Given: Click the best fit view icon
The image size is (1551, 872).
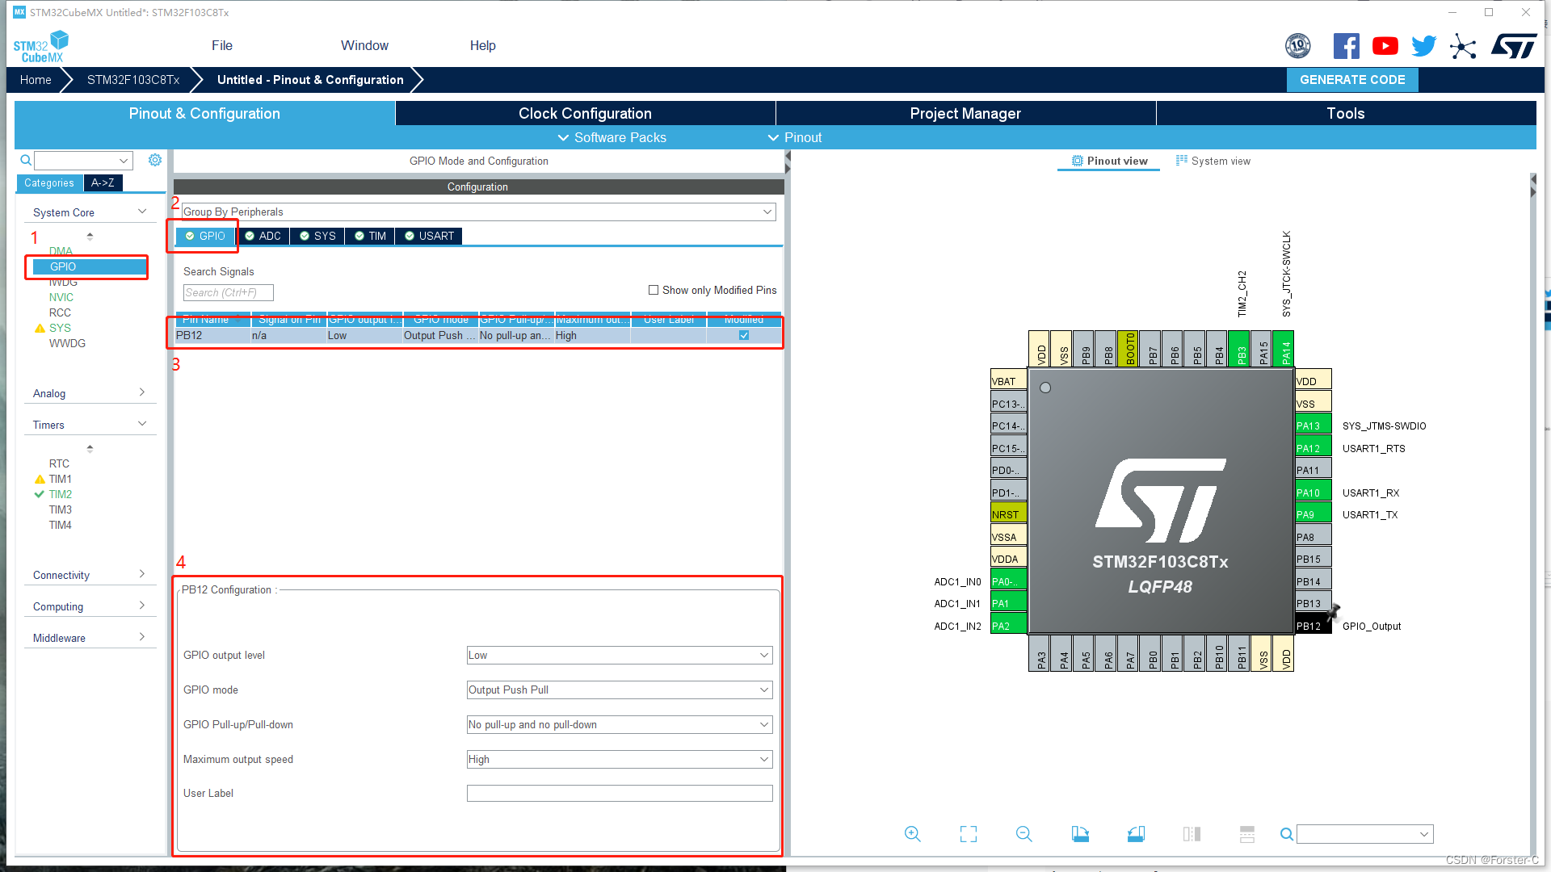Looking at the screenshot, I should [968, 833].
